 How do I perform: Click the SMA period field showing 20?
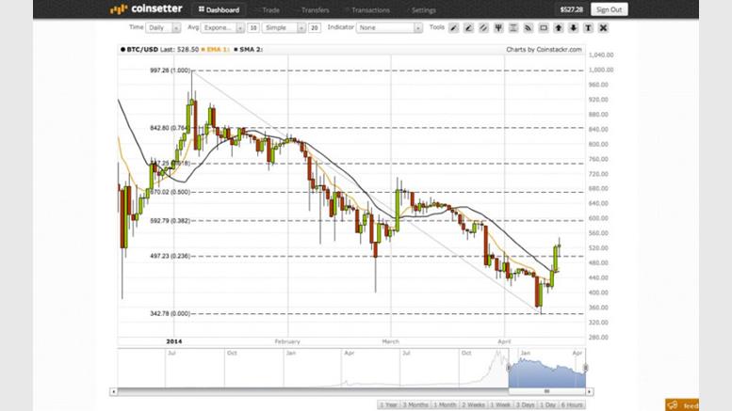tap(314, 28)
